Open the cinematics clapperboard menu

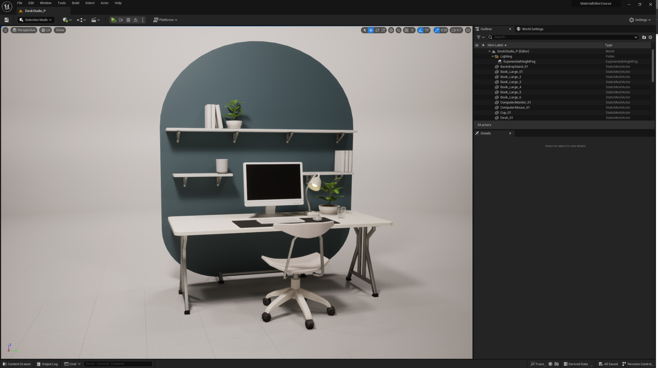(x=95, y=20)
